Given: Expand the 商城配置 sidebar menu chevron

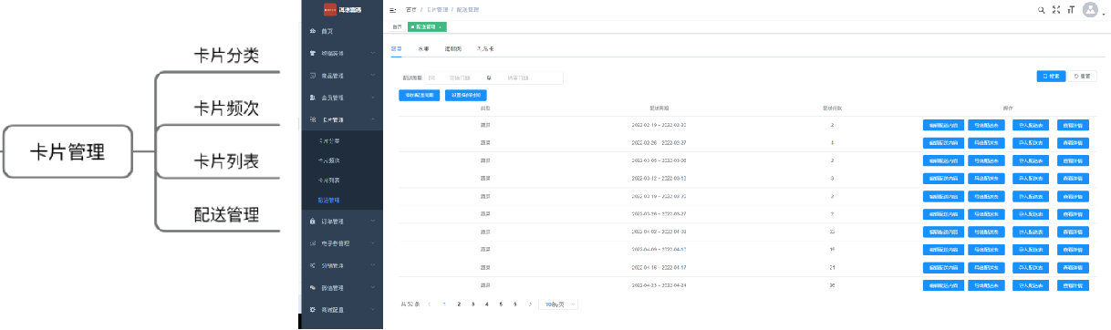Looking at the screenshot, I should click(373, 310).
